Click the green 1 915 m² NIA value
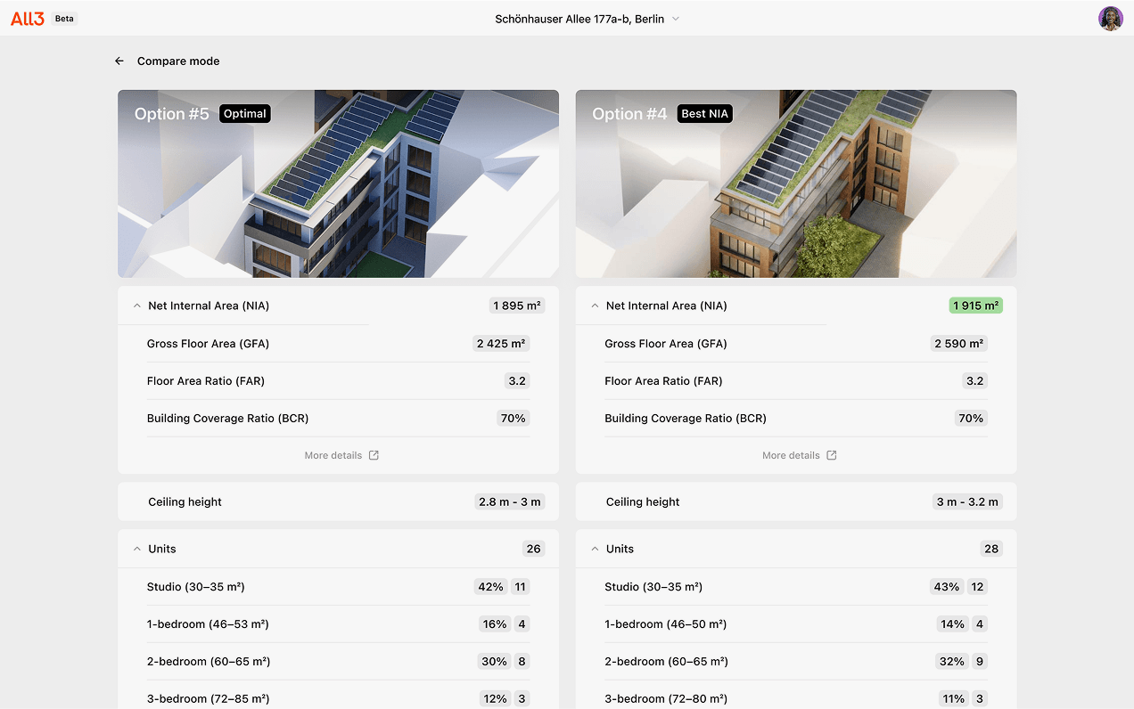Viewport: 1134px width, 709px height. click(x=975, y=306)
